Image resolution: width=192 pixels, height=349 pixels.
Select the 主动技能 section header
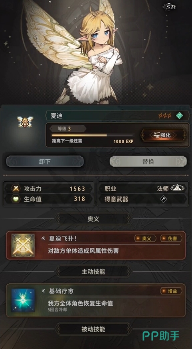tap(93, 272)
